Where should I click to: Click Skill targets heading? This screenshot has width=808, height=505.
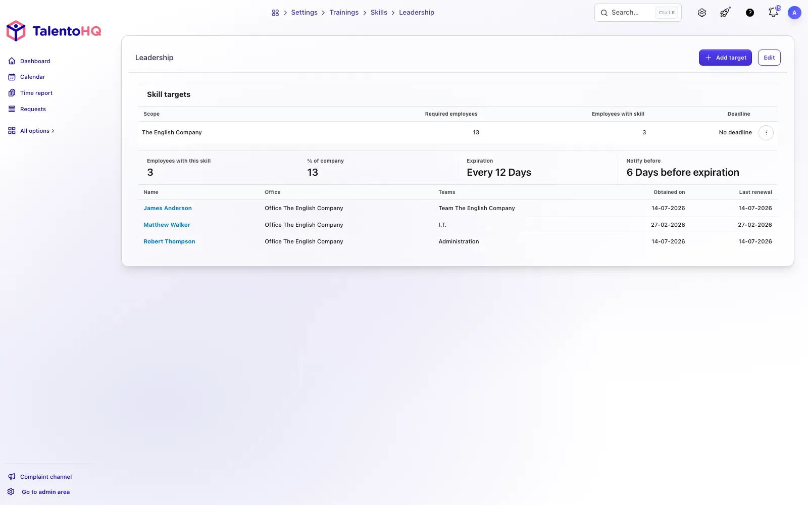click(169, 94)
